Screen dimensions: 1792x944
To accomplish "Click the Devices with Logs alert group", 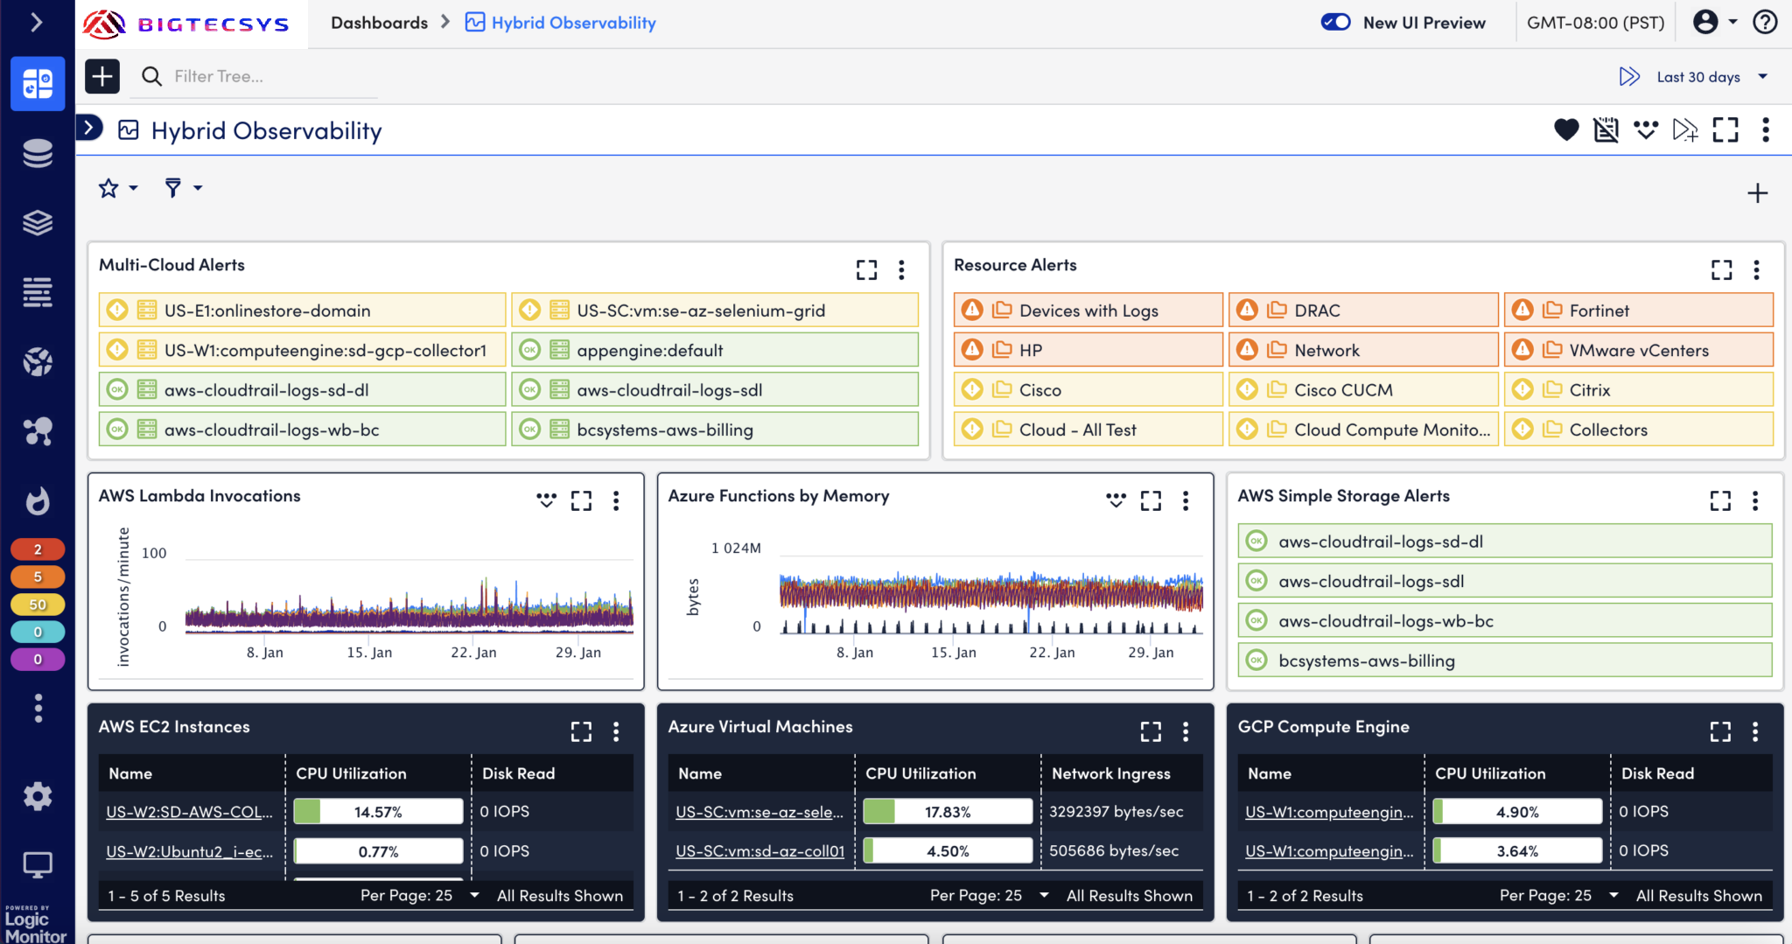I will 1088,311.
